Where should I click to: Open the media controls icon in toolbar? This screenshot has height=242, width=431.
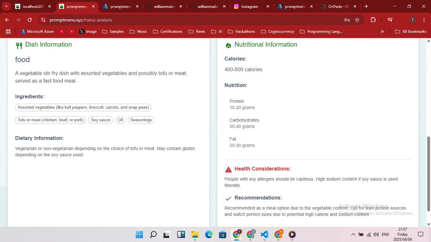coord(390,20)
